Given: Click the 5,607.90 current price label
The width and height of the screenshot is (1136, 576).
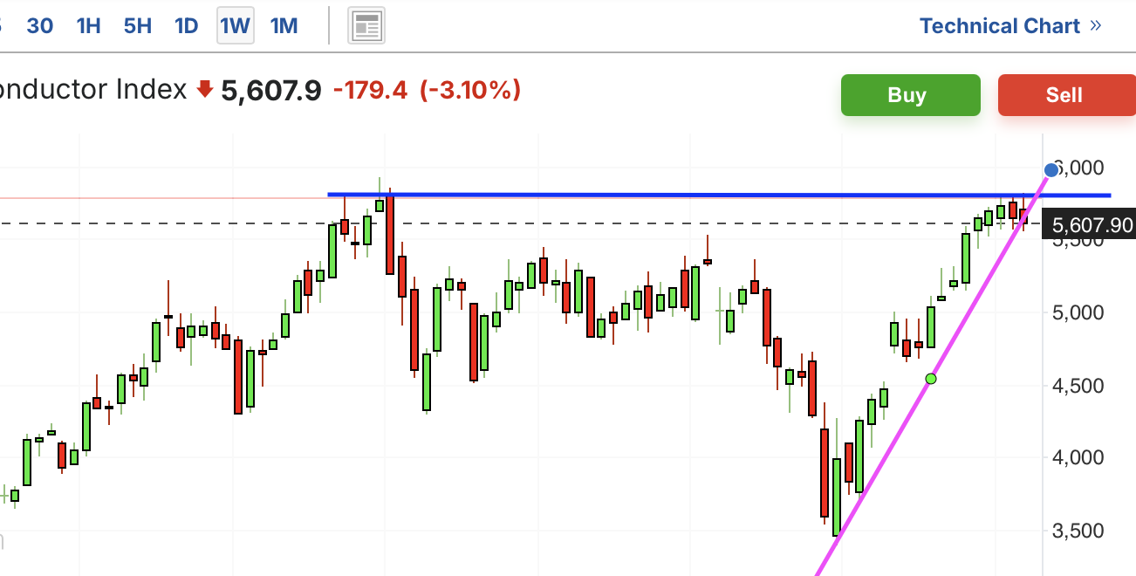Looking at the screenshot, I should point(1092,226).
